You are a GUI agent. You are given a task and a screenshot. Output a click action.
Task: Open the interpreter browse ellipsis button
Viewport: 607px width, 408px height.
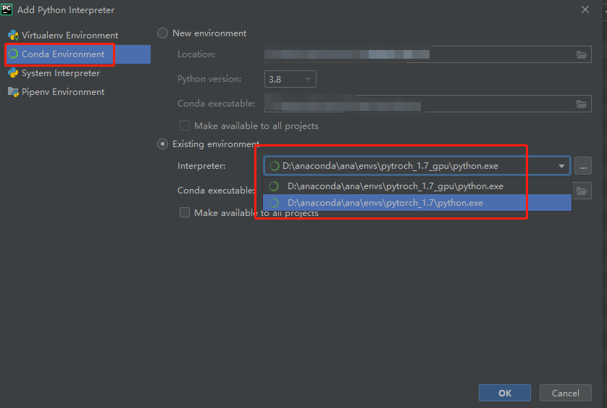tap(583, 166)
